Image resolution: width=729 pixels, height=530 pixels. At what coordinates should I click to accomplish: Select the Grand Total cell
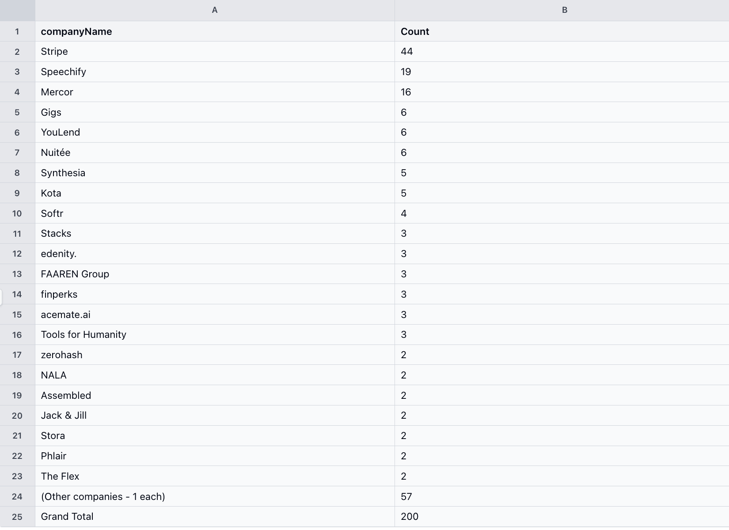215,517
